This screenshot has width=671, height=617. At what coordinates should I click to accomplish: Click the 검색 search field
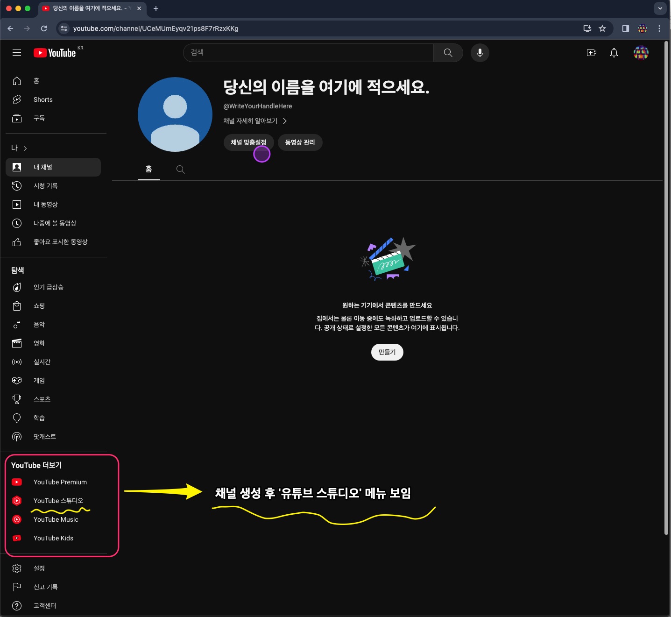(308, 53)
